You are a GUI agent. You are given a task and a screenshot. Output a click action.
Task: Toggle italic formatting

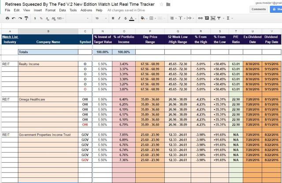tap(119, 18)
